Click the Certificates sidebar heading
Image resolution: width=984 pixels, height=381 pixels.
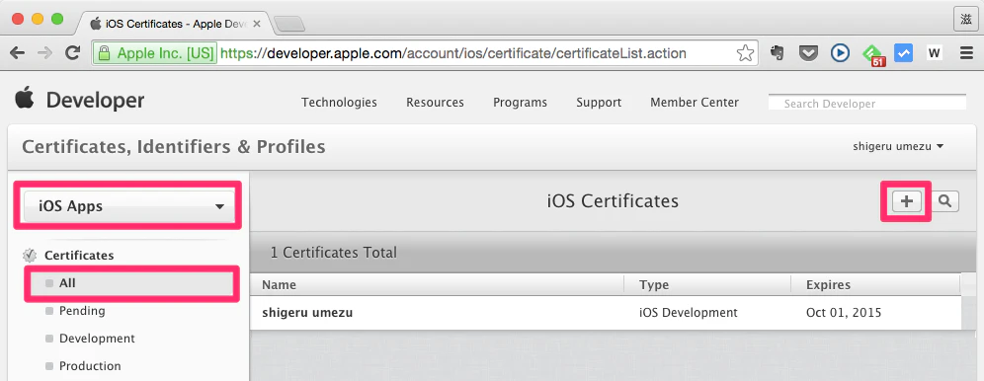click(79, 256)
